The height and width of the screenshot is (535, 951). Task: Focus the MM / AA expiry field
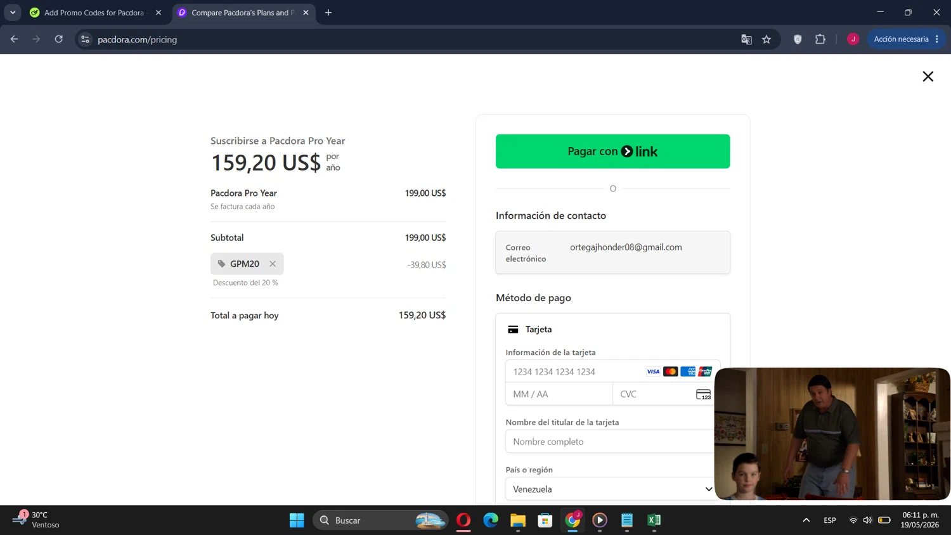pos(559,394)
